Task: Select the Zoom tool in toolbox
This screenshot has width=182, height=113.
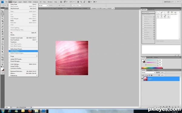Action: point(2,65)
